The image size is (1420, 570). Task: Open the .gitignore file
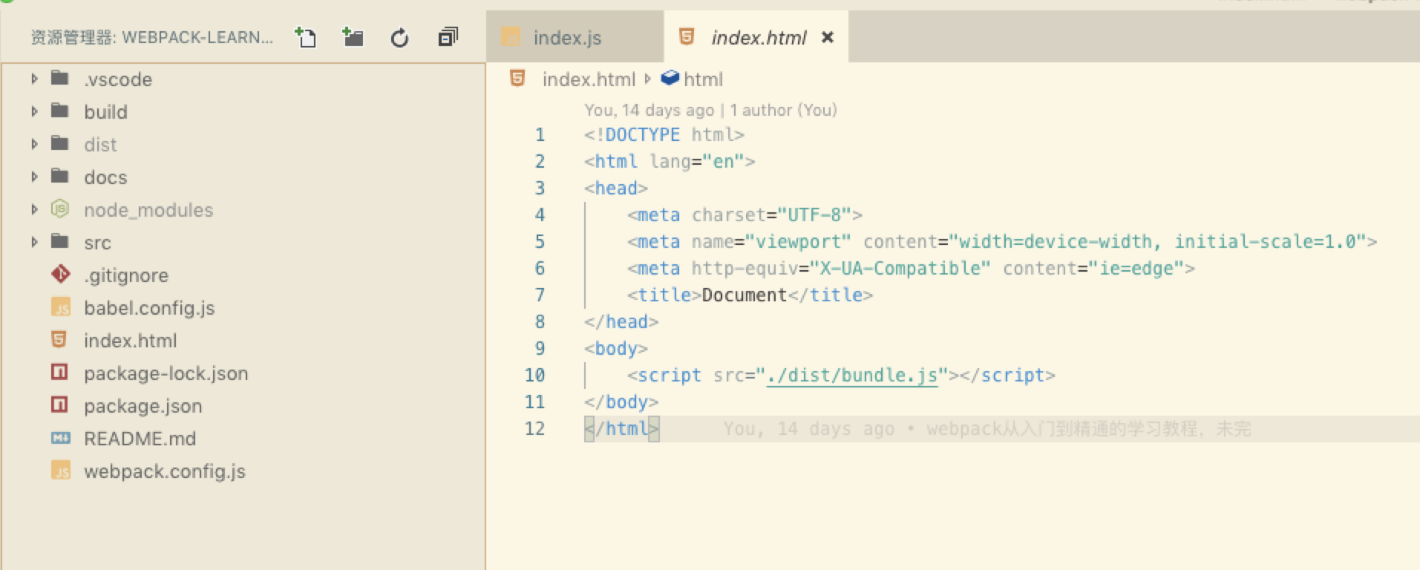(x=126, y=275)
